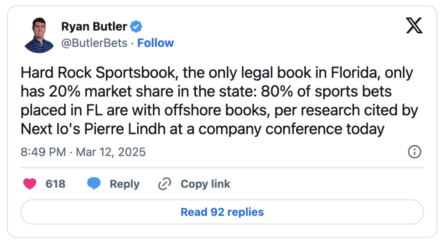Open Ryan Butler's profile picture

point(39,35)
